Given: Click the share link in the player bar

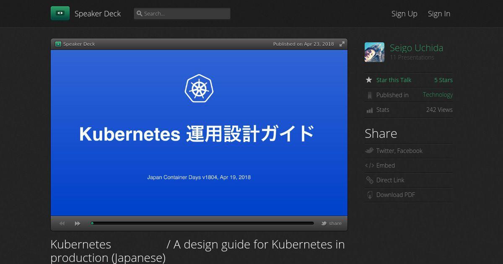Looking at the screenshot, I should (x=335, y=223).
